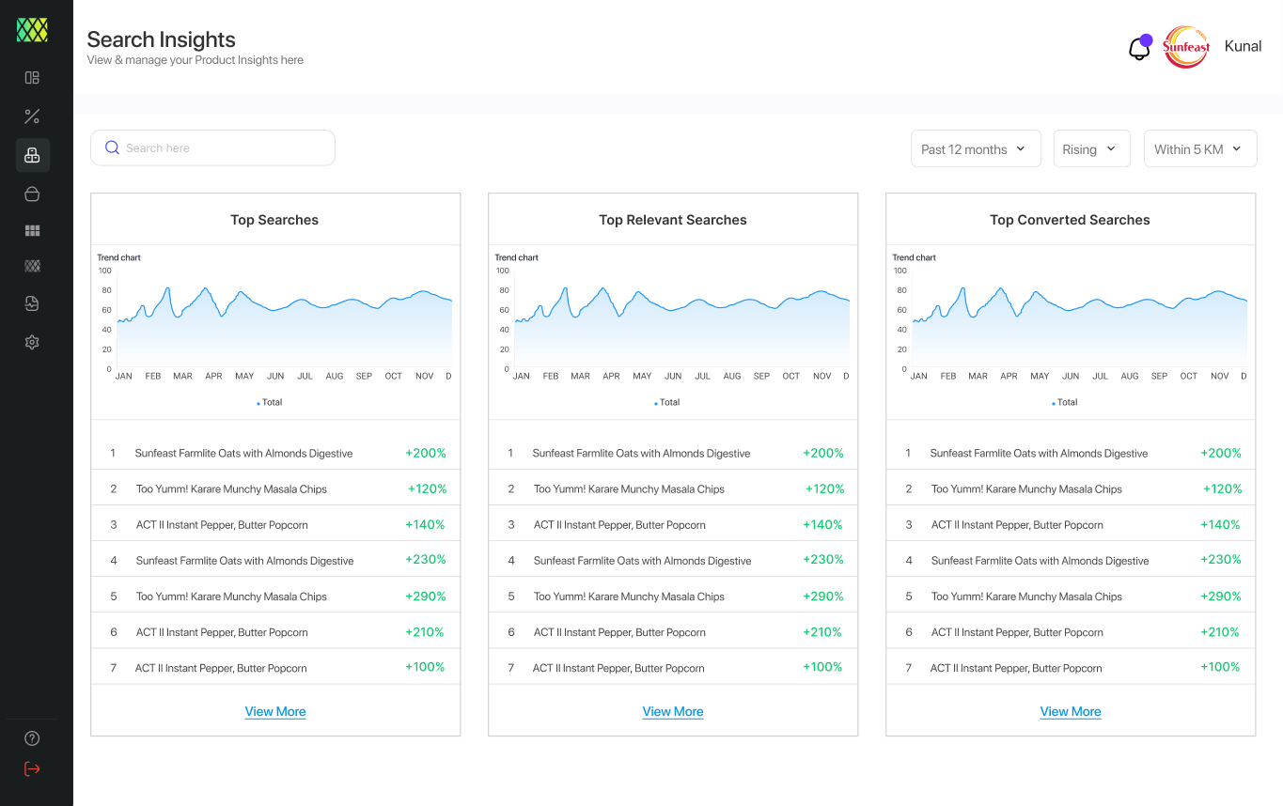Viewport: 1283px width, 806px height.
Task: Click +230% value in Top Relevant Searches
Action: [x=823, y=559]
